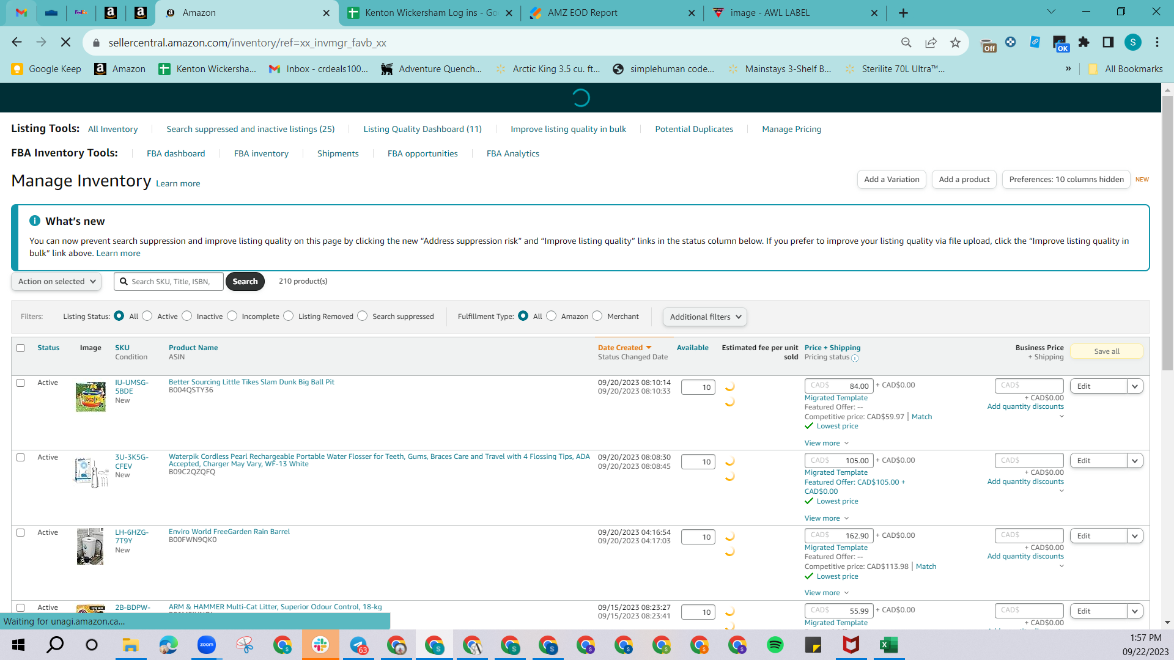Image resolution: width=1174 pixels, height=660 pixels.
Task: Stop loading the current page
Action: point(66,42)
